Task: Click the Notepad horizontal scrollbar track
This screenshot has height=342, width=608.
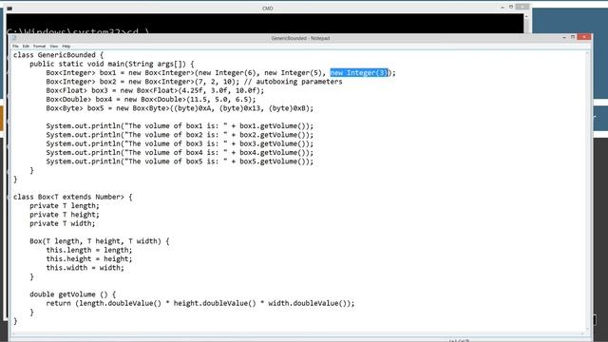Action: click(297, 333)
